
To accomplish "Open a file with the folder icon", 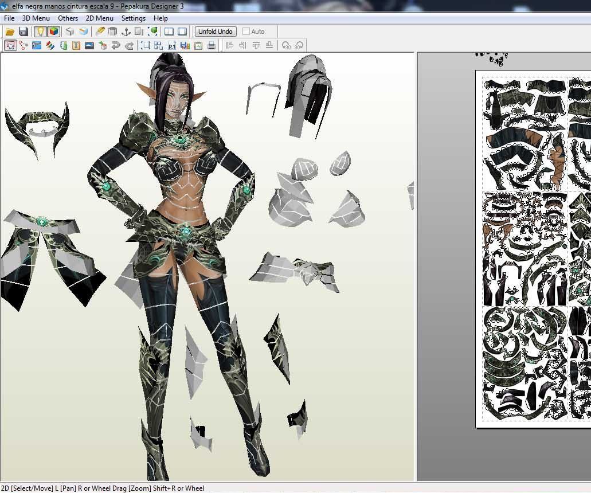I will 9,32.
